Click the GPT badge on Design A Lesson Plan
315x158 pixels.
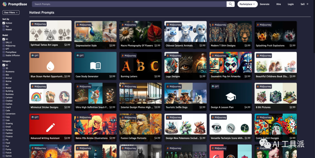pyautogui.click(x=215, y=86)
